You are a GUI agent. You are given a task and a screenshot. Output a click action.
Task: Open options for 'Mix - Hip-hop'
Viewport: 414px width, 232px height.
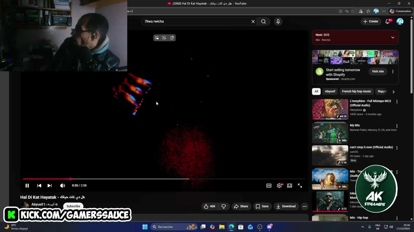[x=397, y=218]
